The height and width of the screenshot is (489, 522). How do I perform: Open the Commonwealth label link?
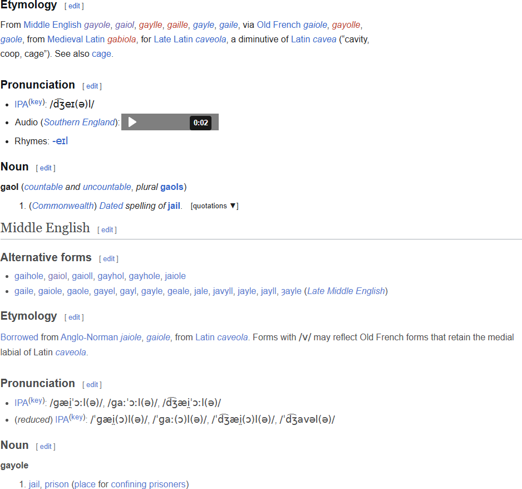click(63, 206)
